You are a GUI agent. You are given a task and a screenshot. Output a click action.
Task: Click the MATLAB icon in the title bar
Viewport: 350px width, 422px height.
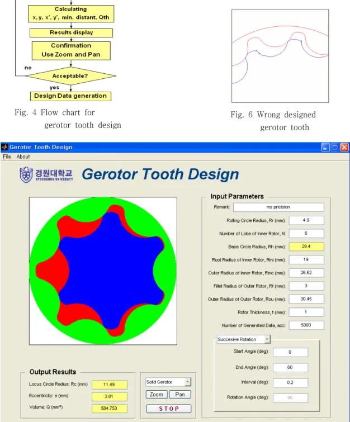click(x=4, y=147)
